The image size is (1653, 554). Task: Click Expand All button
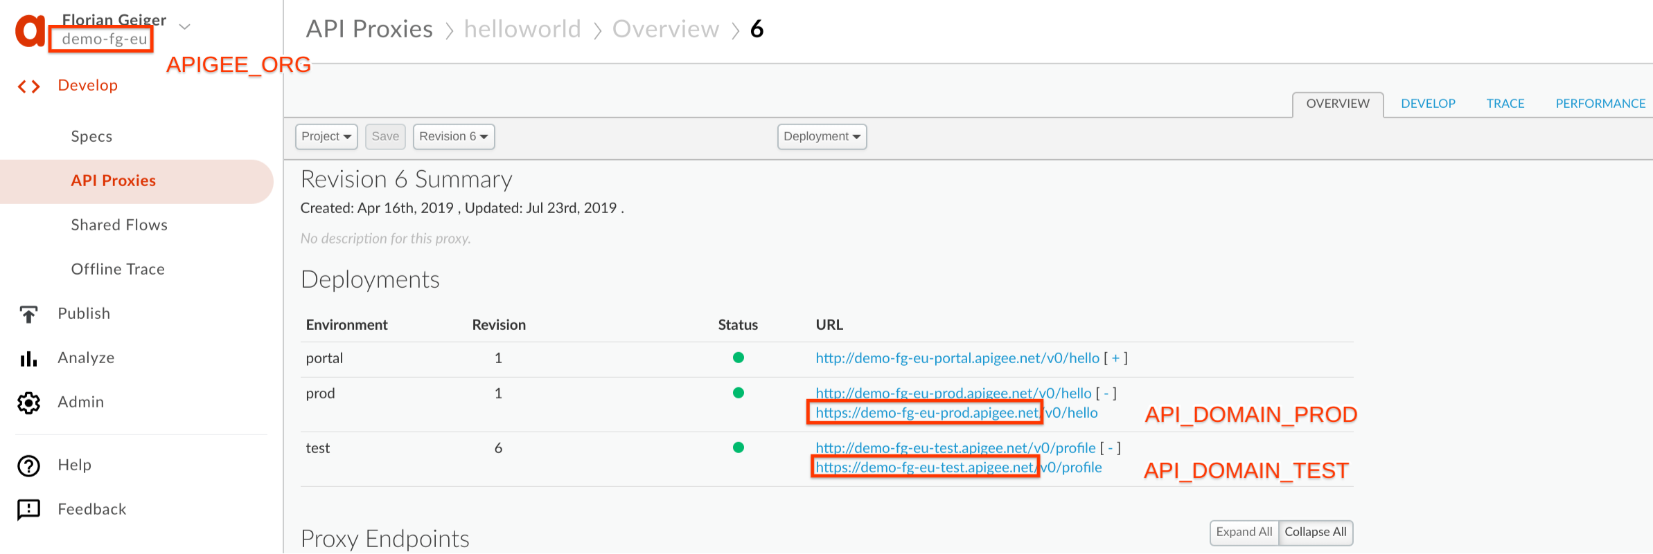point(1244,533)
